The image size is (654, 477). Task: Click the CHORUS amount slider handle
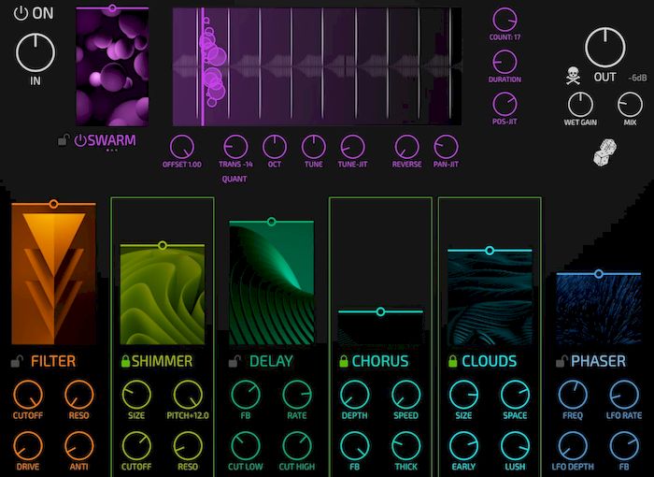[380, 311]
